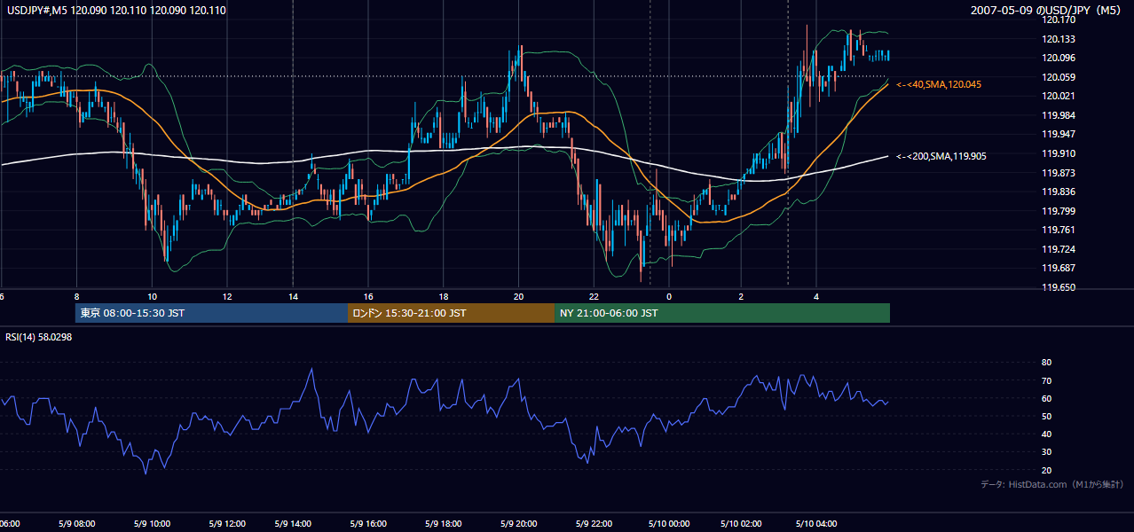Click price axis value 120.021
The height and width of the screenshot is (532, 1134).
[x=1059, y=96]
